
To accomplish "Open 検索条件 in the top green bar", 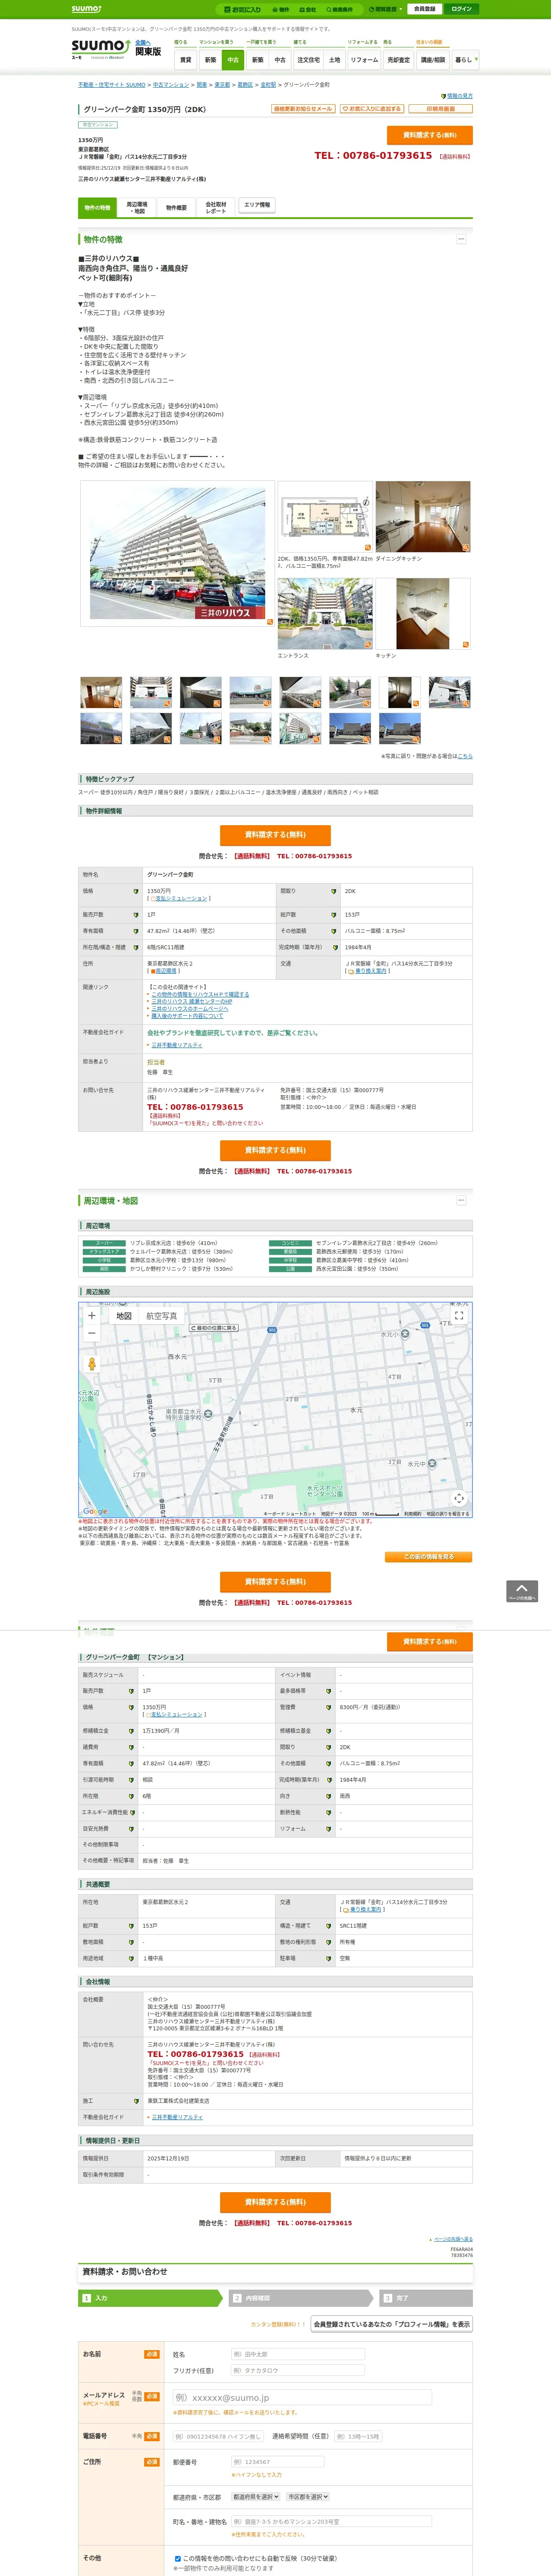I will (339, 9).
